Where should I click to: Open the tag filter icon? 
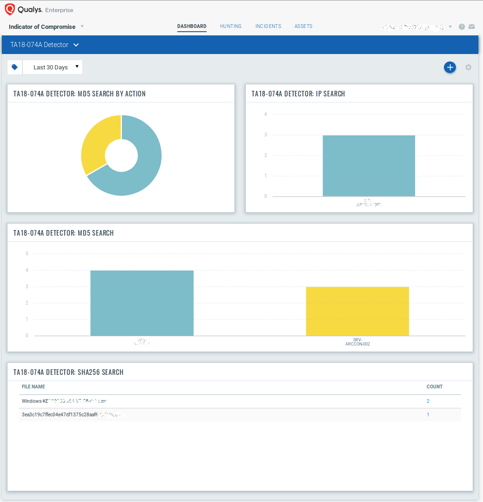(15, 67)
